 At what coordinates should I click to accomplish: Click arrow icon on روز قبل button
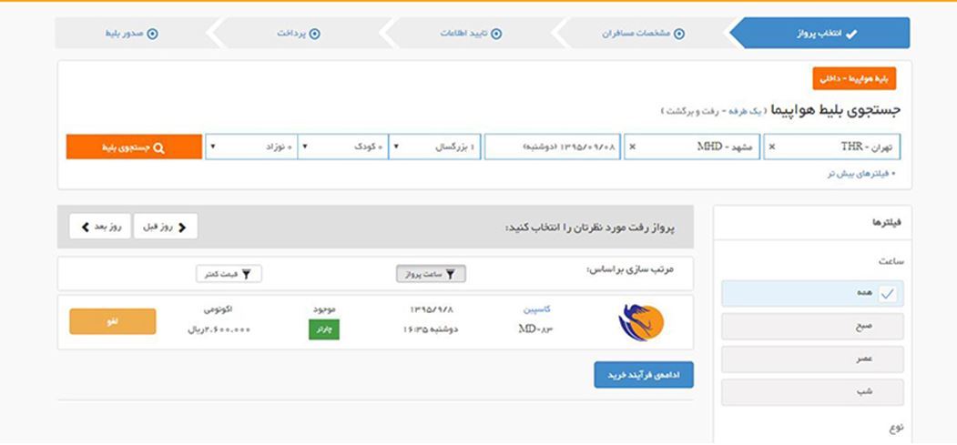click(182, 227)
